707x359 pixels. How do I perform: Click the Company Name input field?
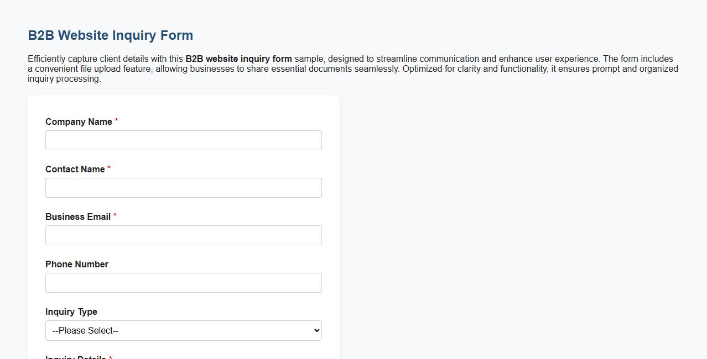click(183, 140)
